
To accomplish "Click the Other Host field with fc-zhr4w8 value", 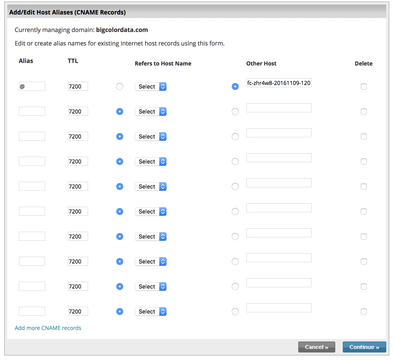I will point(279,83).
